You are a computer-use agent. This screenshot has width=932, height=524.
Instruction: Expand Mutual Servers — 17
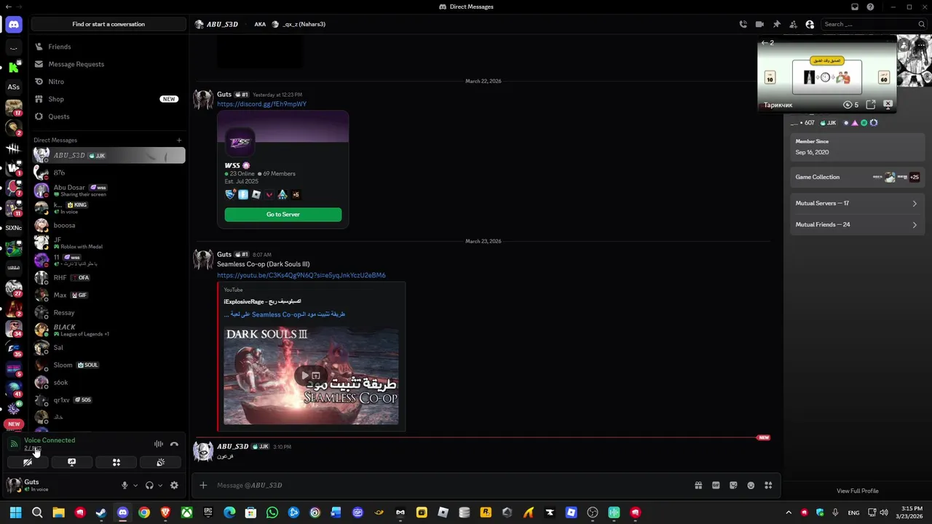point(856,203)
